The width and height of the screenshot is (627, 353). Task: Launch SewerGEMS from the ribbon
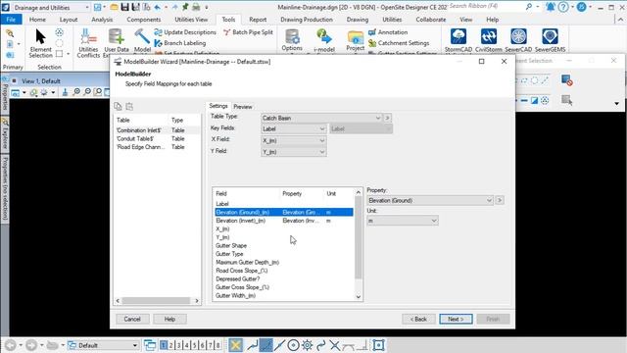pyautogui.click(x=550, y=40)
